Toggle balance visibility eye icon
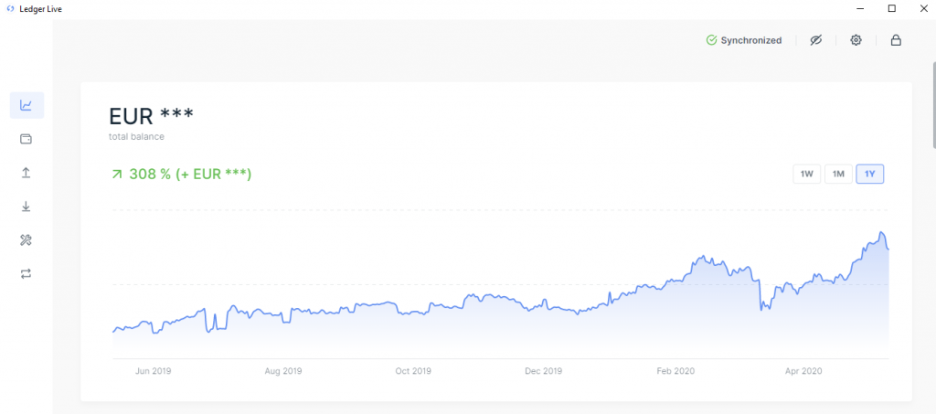 pyautogui.click(x=816, y=40)
